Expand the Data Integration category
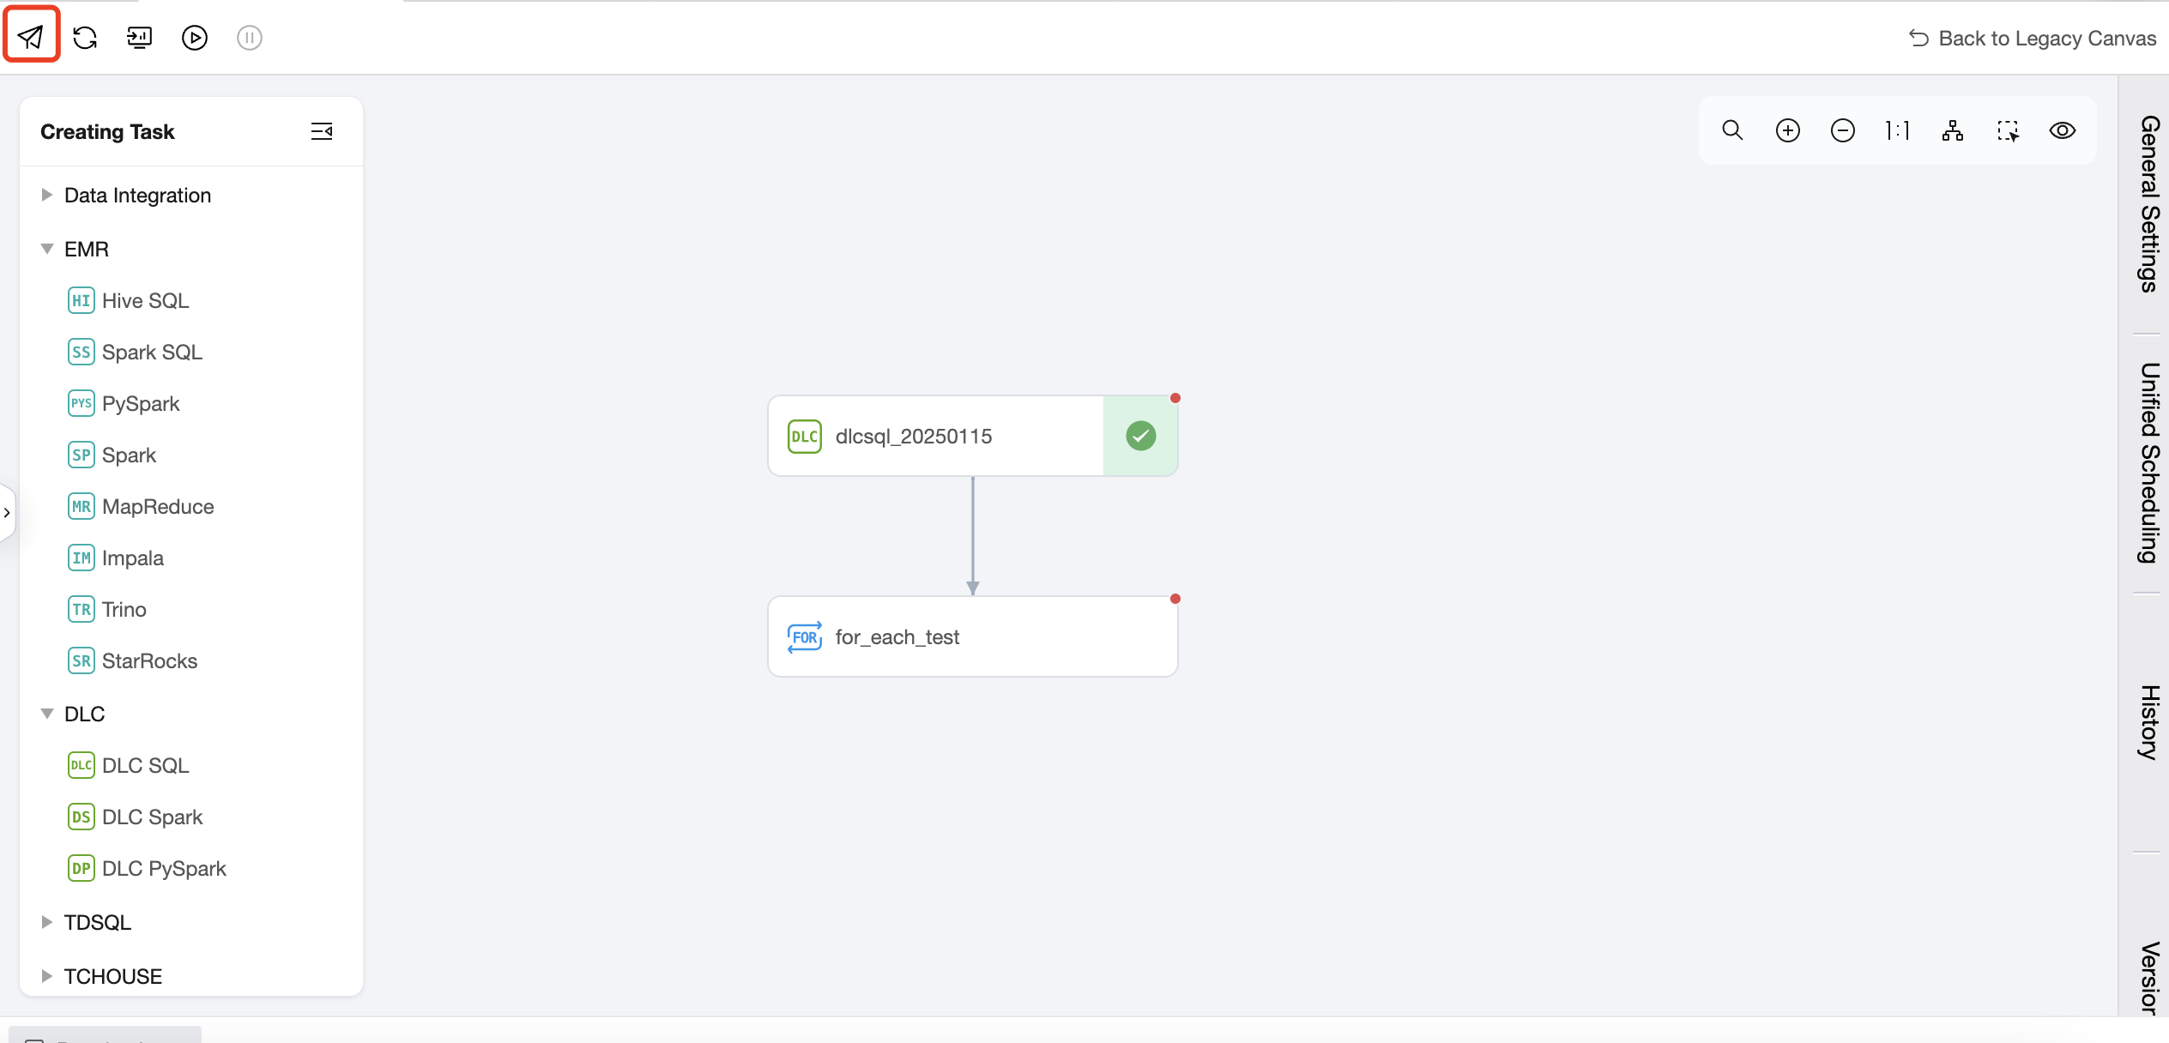2169x1043 pixels. [x=47, y=196]
